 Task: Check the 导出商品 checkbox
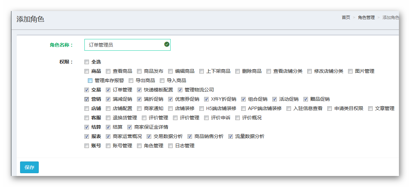pos(131,80)
